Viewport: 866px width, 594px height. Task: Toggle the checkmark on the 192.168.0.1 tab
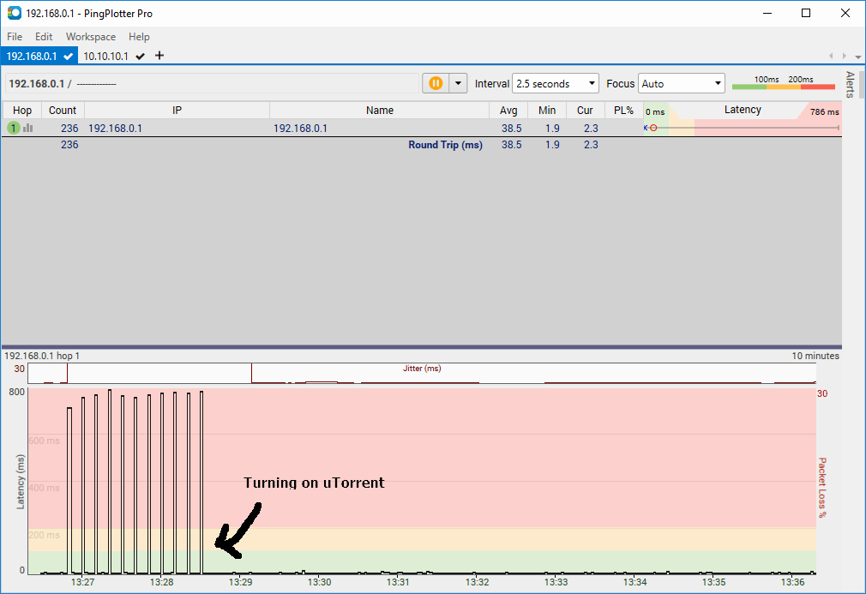point(69,56)
